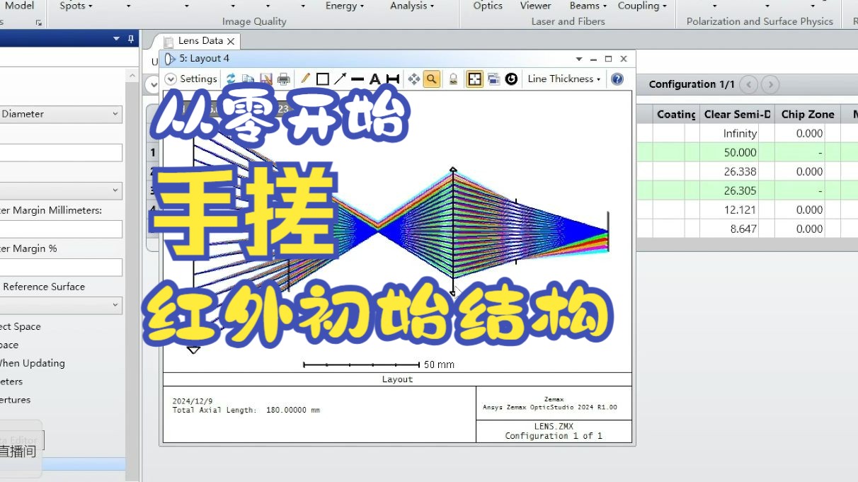Open Layout 4 window options arrow
This screenshot has width=858, height=482.
(x=579, y=59)
